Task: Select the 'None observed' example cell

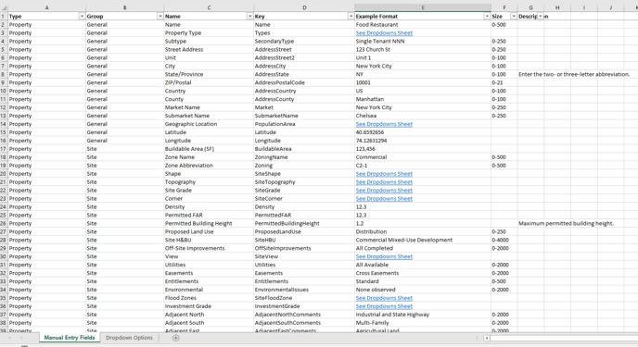Action: pyautogui.click(x=423, y=290)
